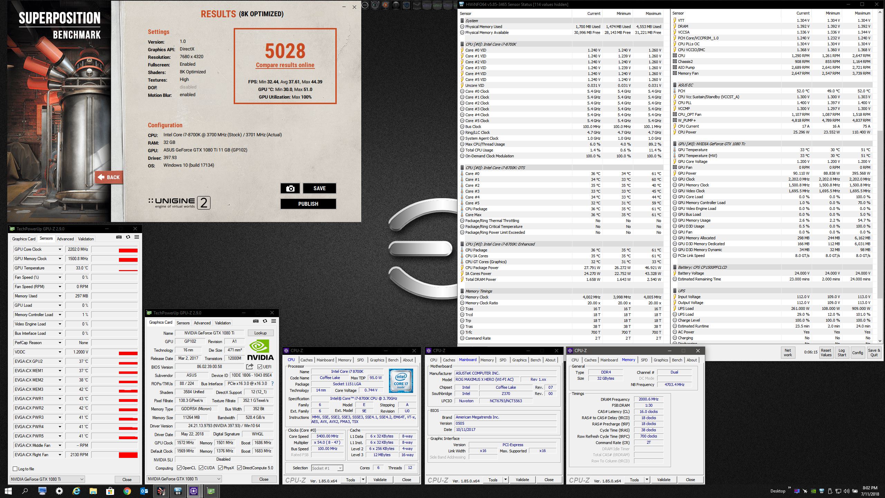This screenshot has width=885, height=498.
Task: Open the Advanced tab in GPU-Z Sensors window
Action: (65, 239)
